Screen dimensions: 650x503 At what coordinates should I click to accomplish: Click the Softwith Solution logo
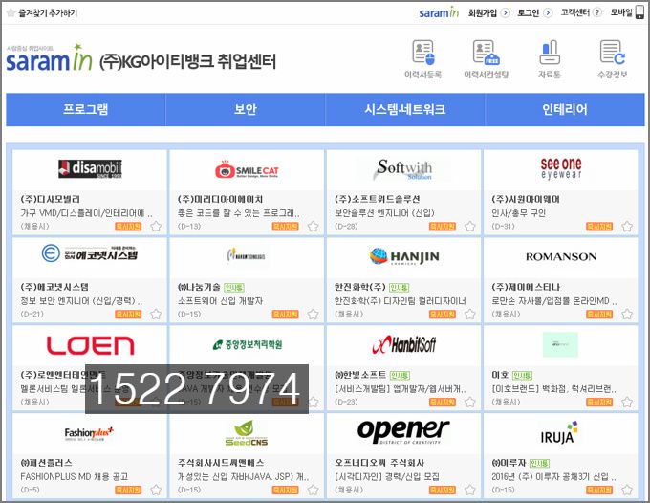403,169
